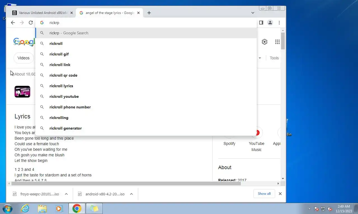Click the network tray icon
Screen dimensions: 358x214
tap(323, 209)
